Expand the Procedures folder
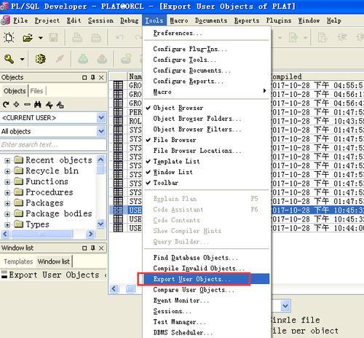This screenshot has width=364, height=338. coord(7,192)
